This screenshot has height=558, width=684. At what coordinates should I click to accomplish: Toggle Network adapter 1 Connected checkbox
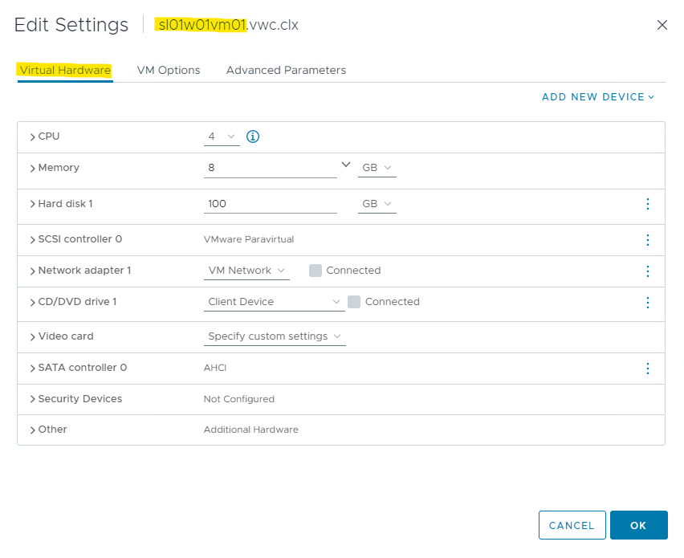coord(316,271)
